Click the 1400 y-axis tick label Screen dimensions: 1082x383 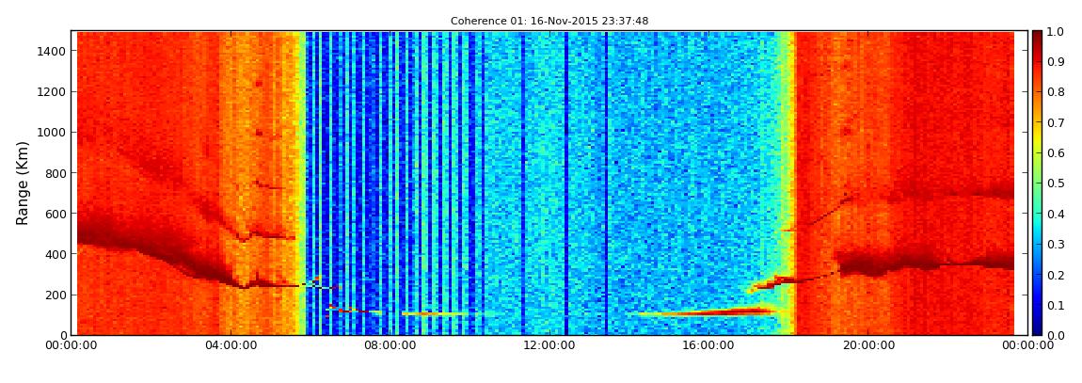tap(53, 51)
